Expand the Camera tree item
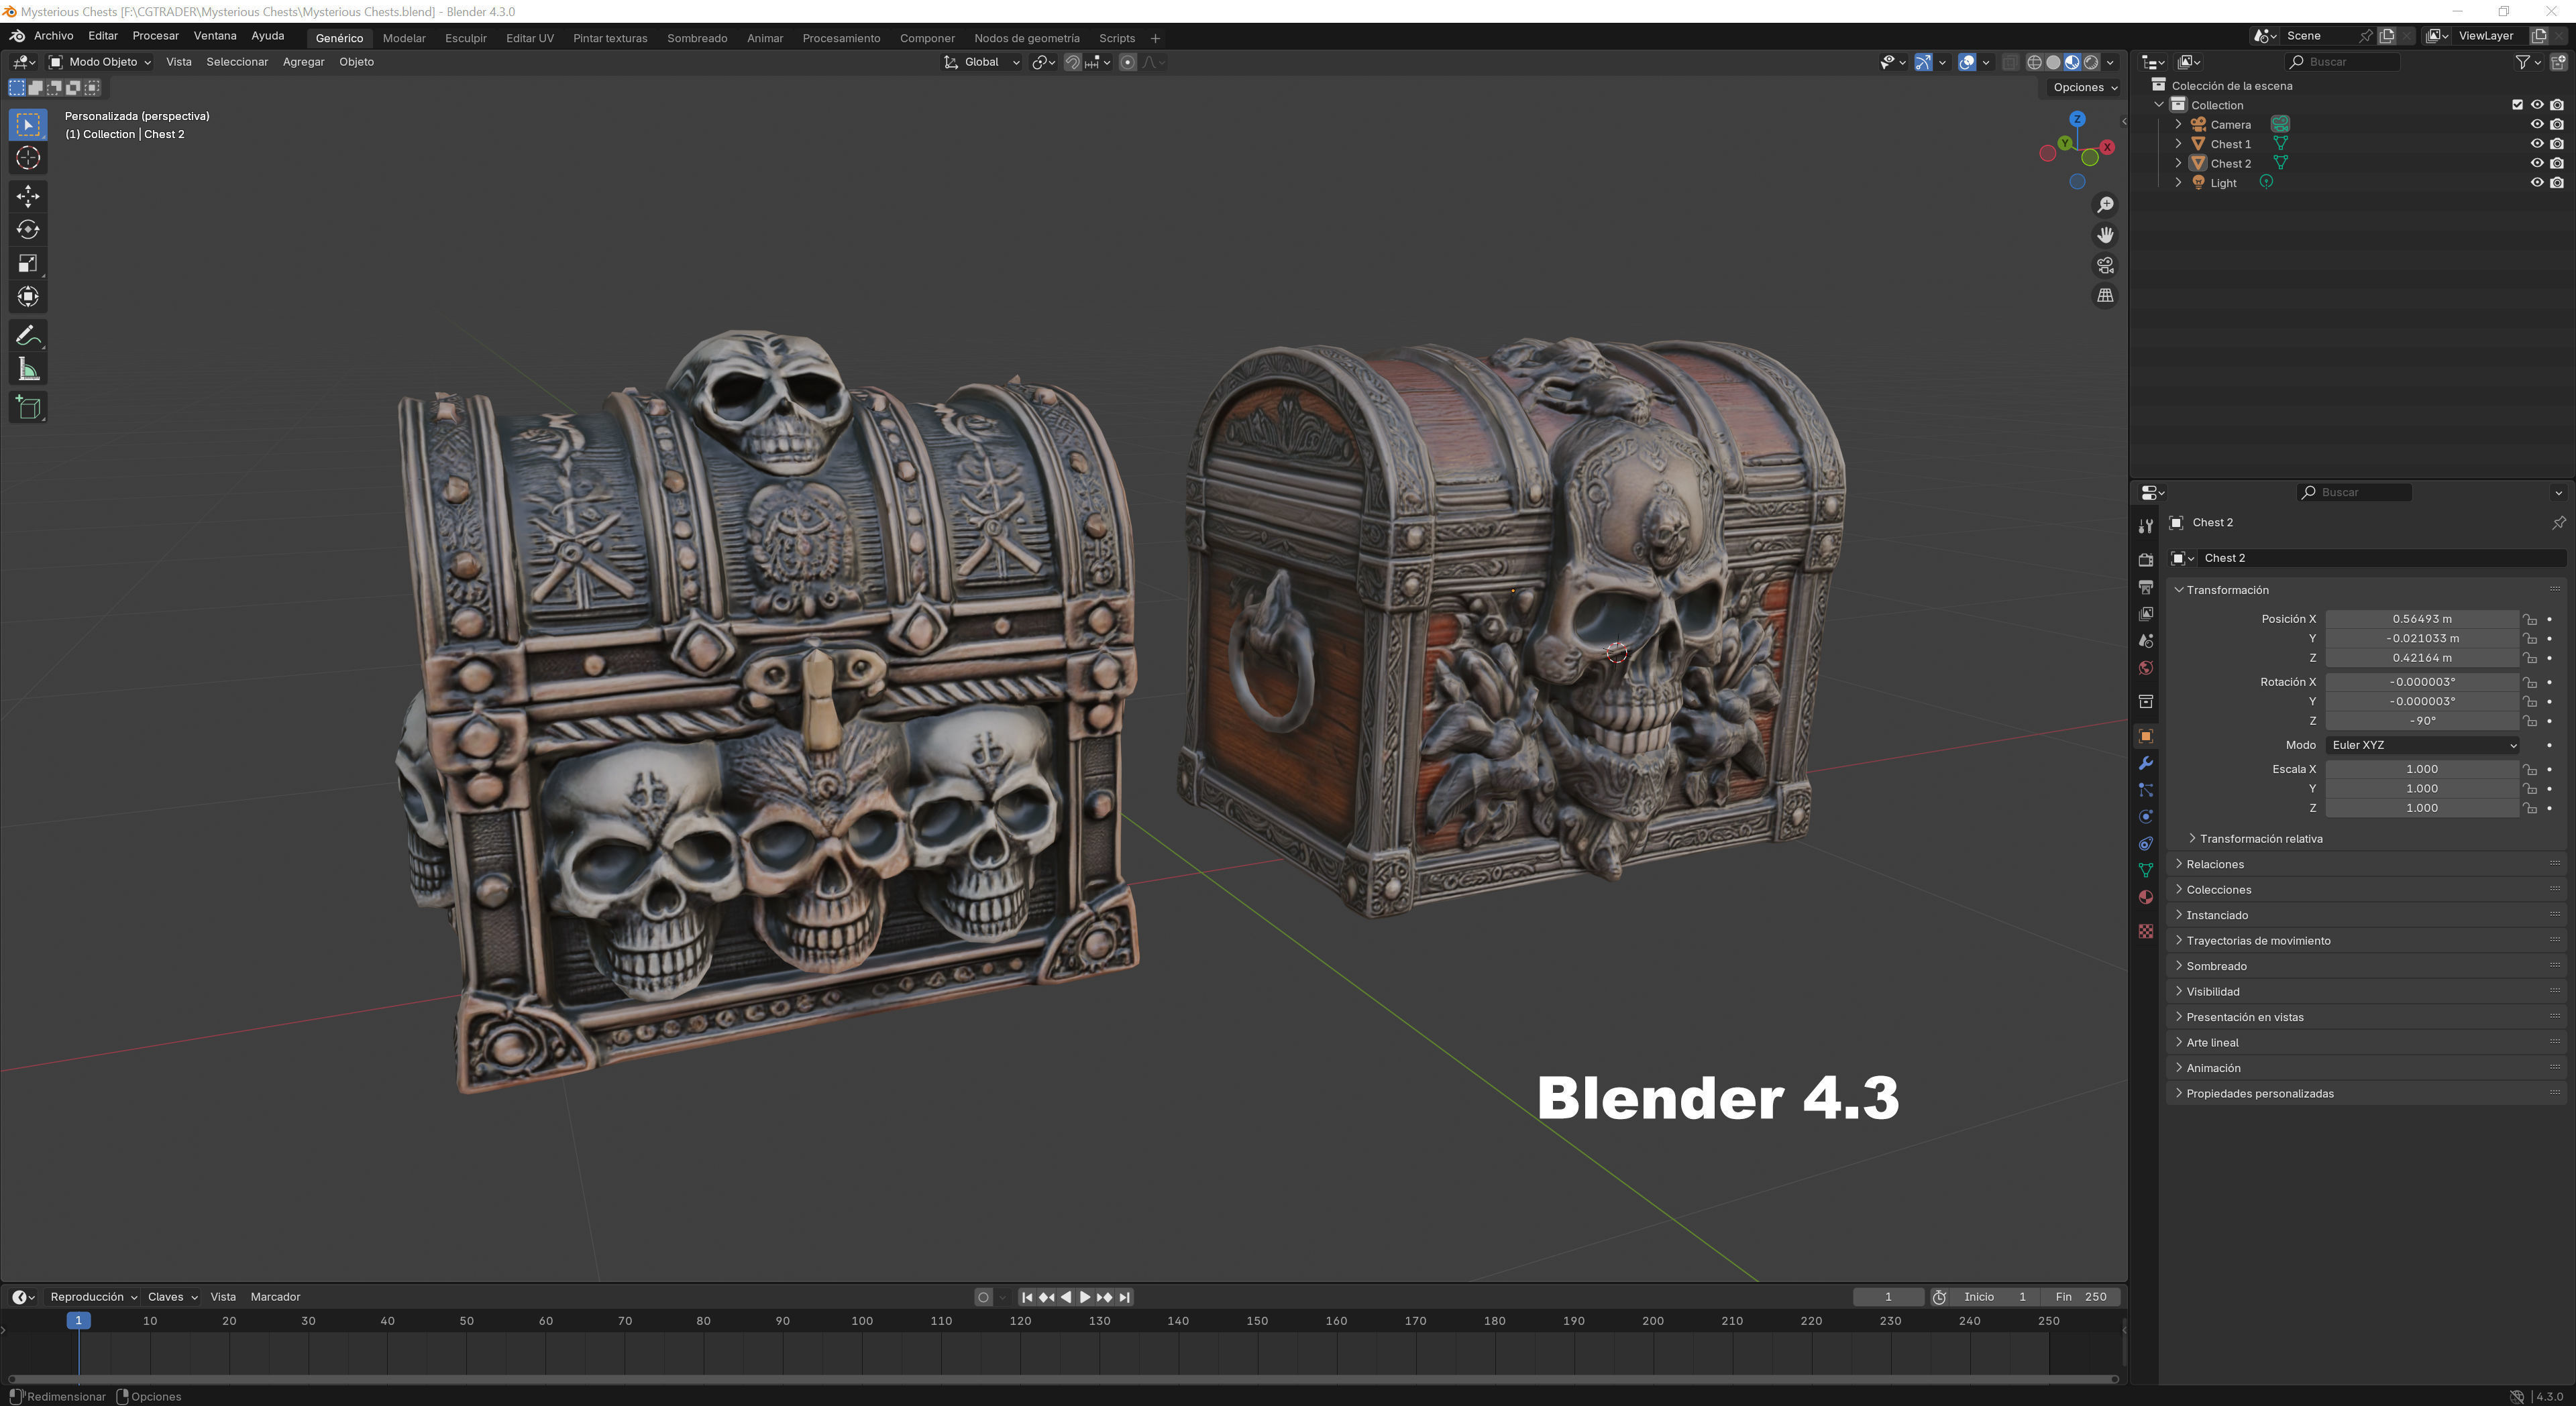The image size is (2576, 1406). tap(2178, 124)
